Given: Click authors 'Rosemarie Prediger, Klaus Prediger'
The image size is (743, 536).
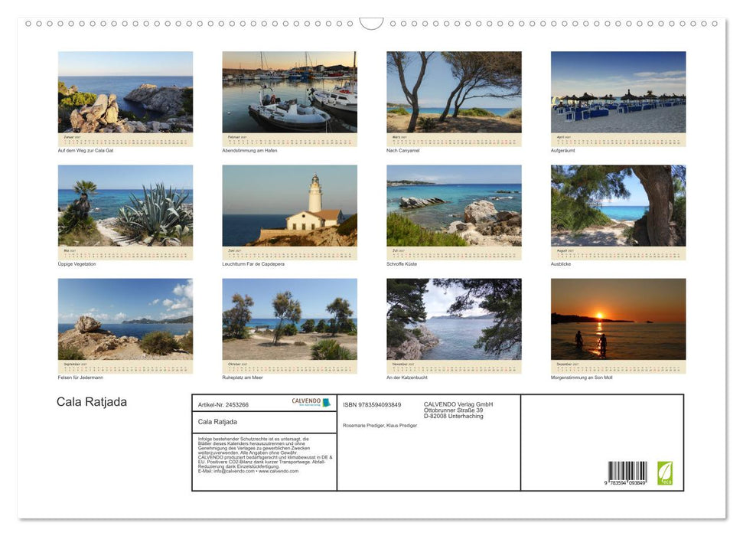Looking at the screenshot, I should click(380, 426).
